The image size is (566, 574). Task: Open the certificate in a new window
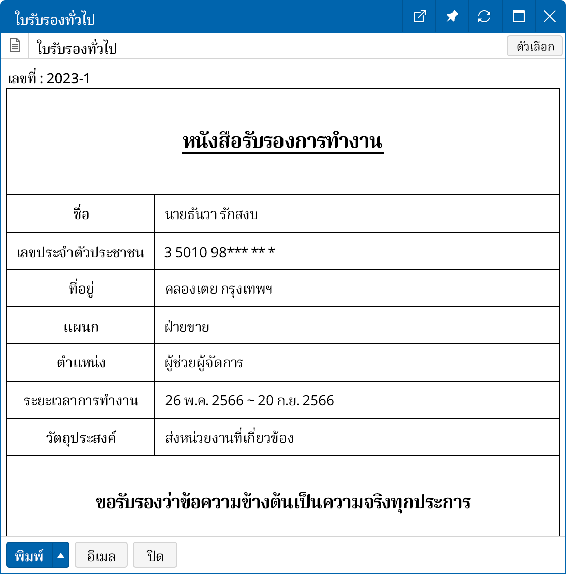pos(419,17)
